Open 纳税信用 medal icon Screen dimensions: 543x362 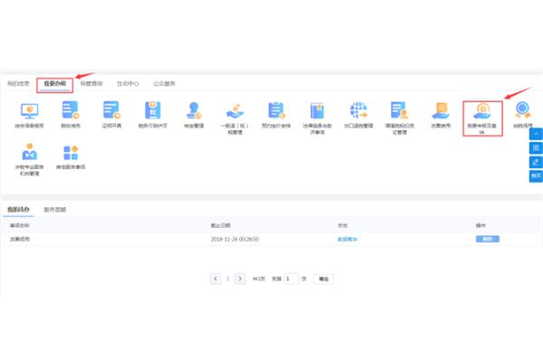[x=523, y=110]
